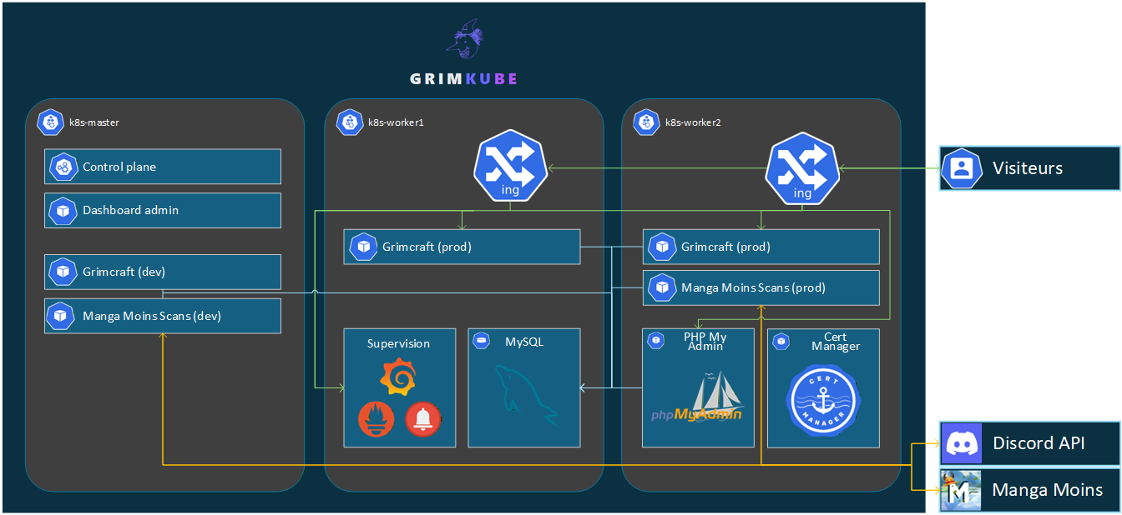The image size is (1122, 515).
Task: Click the Prometheus flame icon
Action: pos(376,418)
